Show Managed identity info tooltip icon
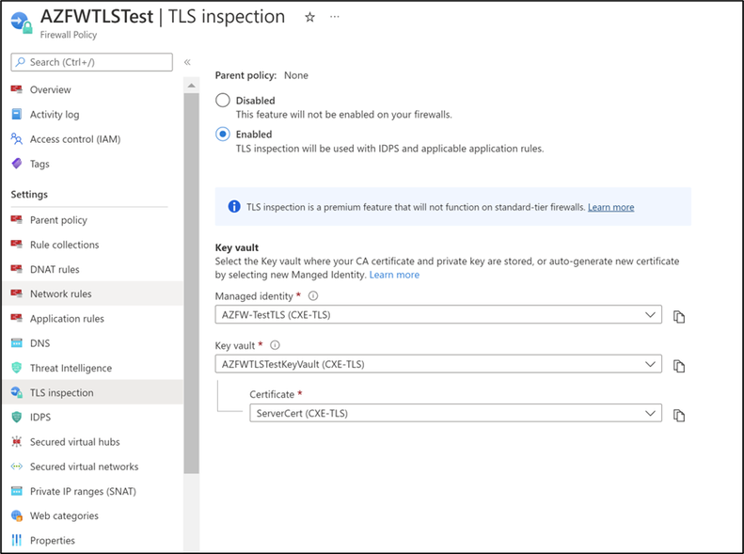This screenshot has width=744, height=554. [x=313, y=296]
